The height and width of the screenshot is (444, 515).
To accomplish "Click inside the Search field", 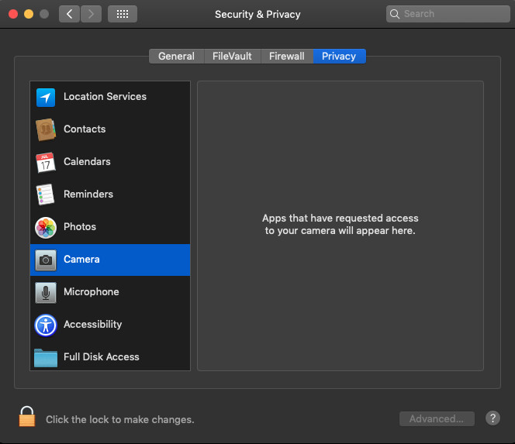I will click(448, 14).
